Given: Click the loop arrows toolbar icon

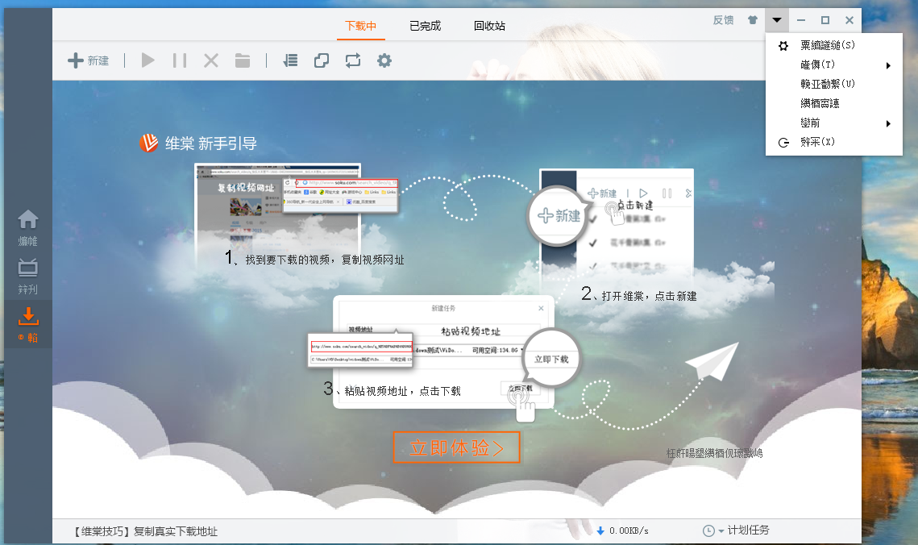Looking at the screenshot, I should pos(353,60).
